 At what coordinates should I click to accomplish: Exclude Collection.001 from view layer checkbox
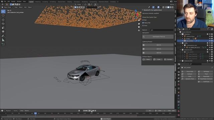point(208,50)
